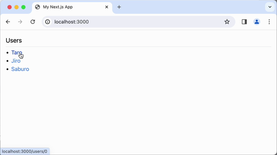Open the profile avatar menu
Screen dimensions: 277x155
(x=257, y=22)
